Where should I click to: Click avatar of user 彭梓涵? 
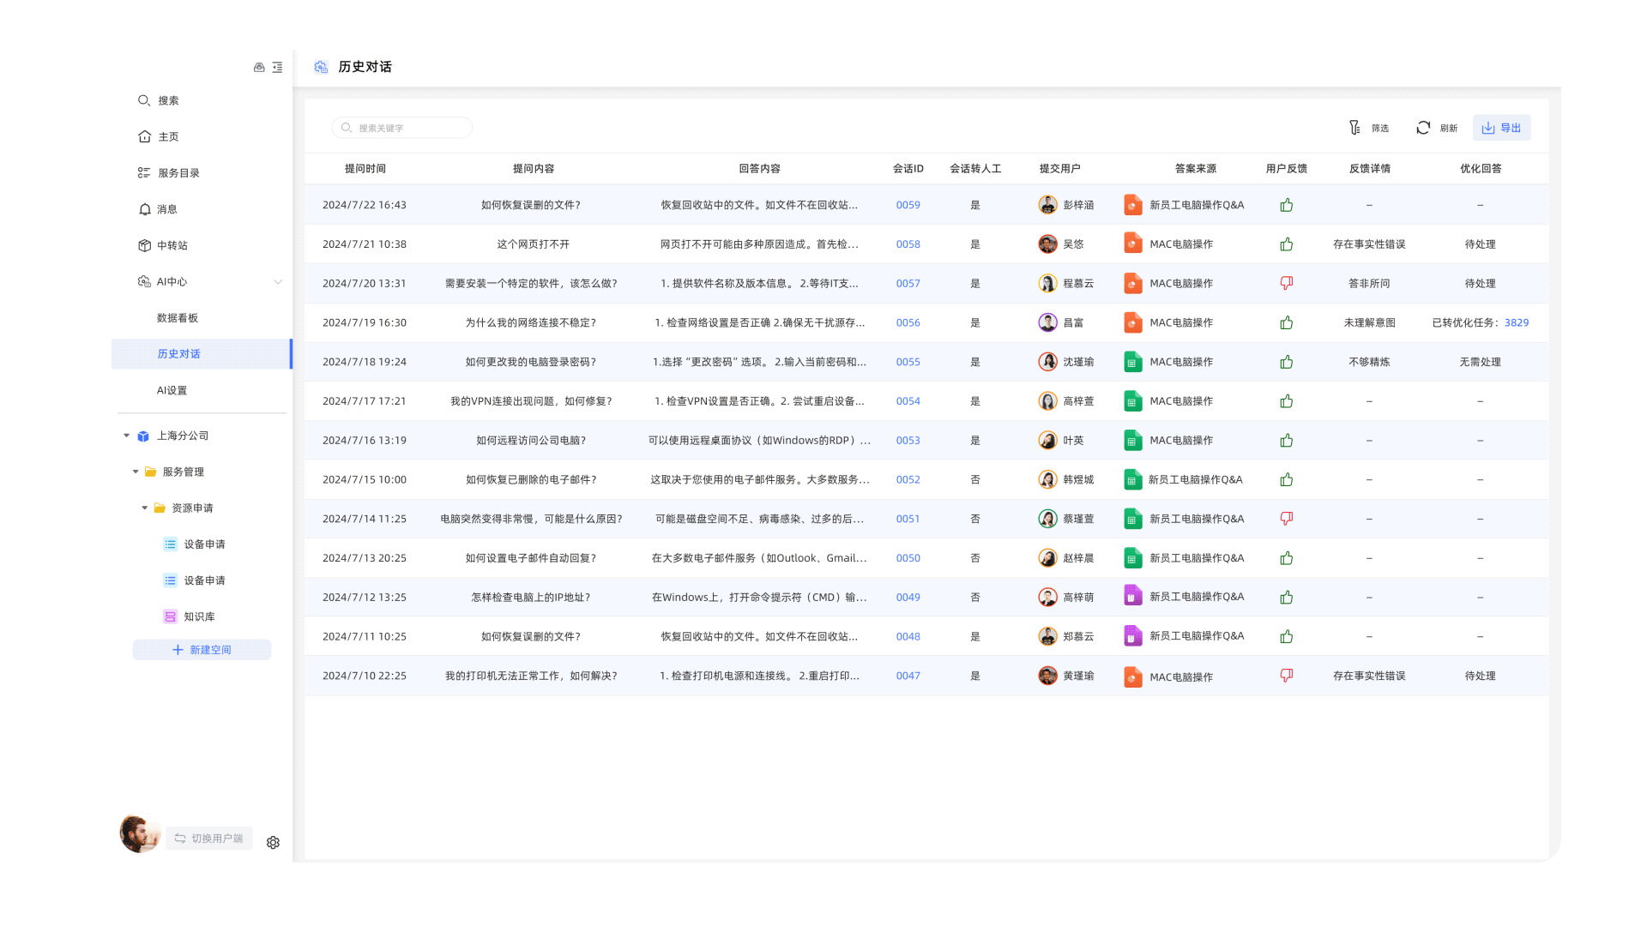point(1047,205)
